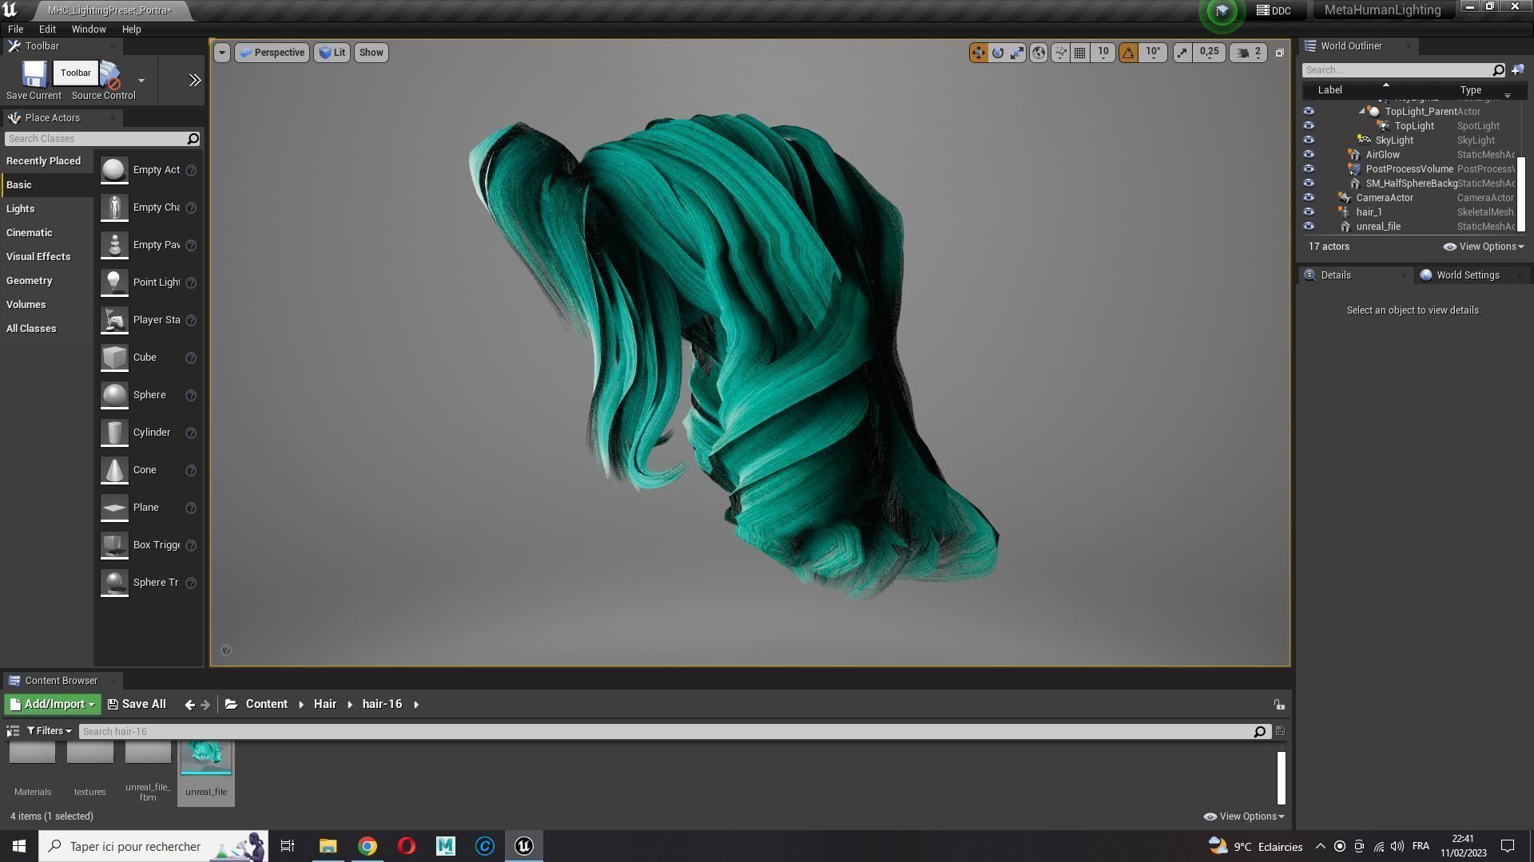Image resolution: width=1534 pixels, height=862 pixels.
Task: Open the rotation snap 10° dropdown
Action: point(1153,53)
